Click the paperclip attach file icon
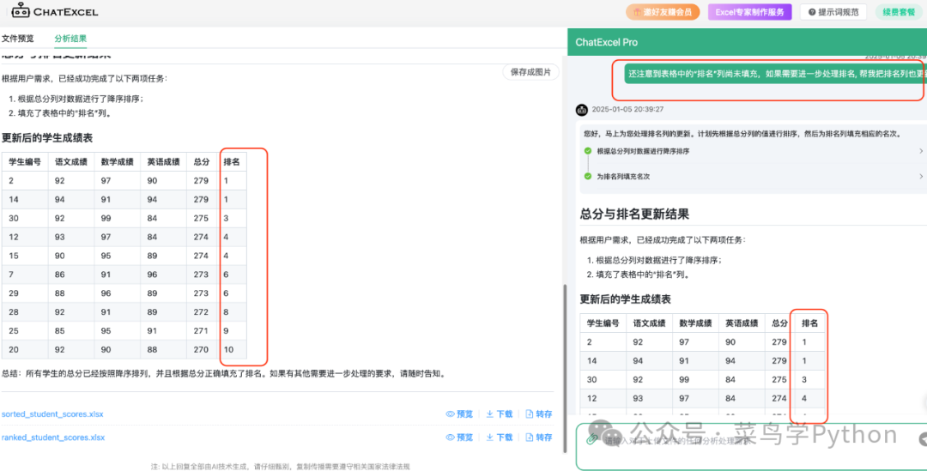The image size is (927, 471). pos(591,439)
